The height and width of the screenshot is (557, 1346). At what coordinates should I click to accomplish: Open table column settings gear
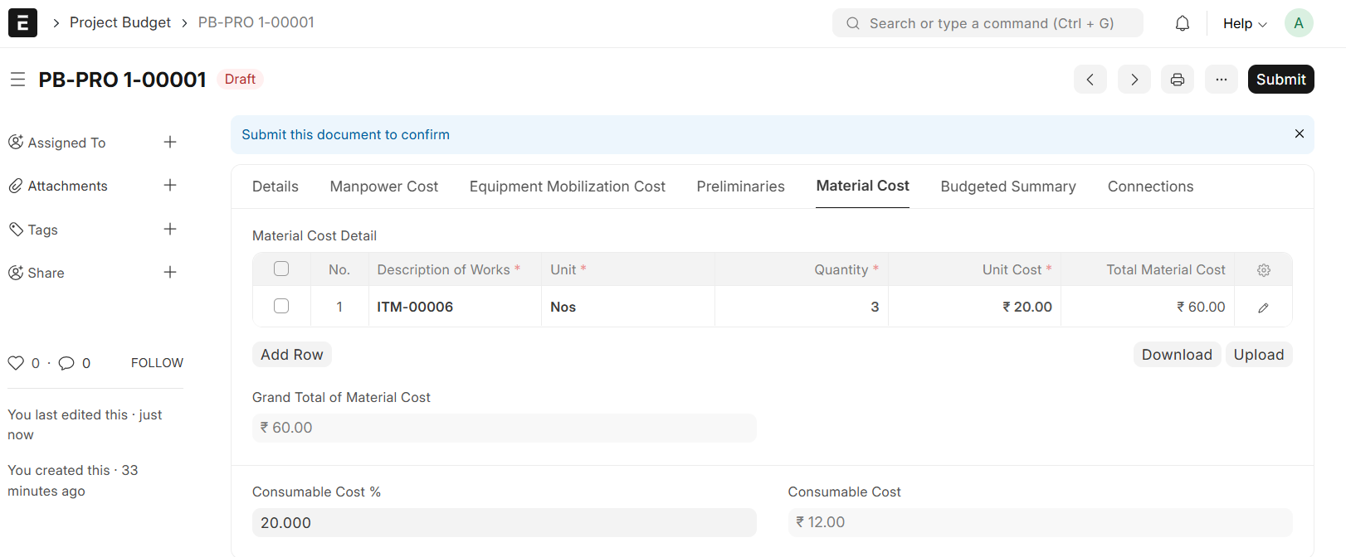(x=1263, y=270)
